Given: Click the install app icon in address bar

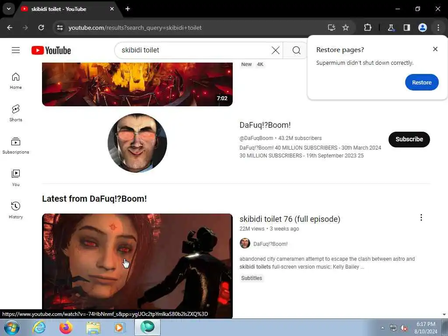Looking at the screenshot, I should [x=332, y=28].
